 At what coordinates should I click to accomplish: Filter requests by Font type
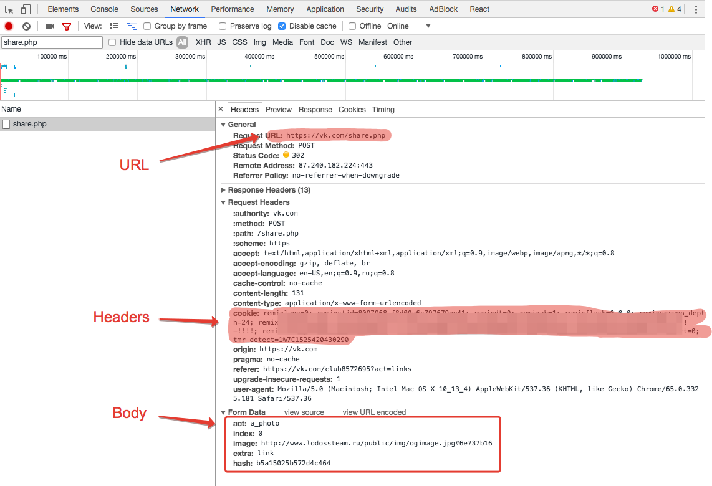pyautogui.click(x=307, y=42)
